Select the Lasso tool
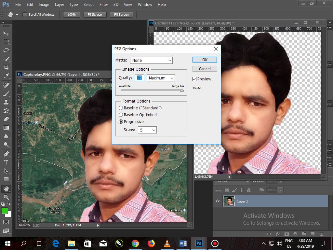 (x=6, y=50)
